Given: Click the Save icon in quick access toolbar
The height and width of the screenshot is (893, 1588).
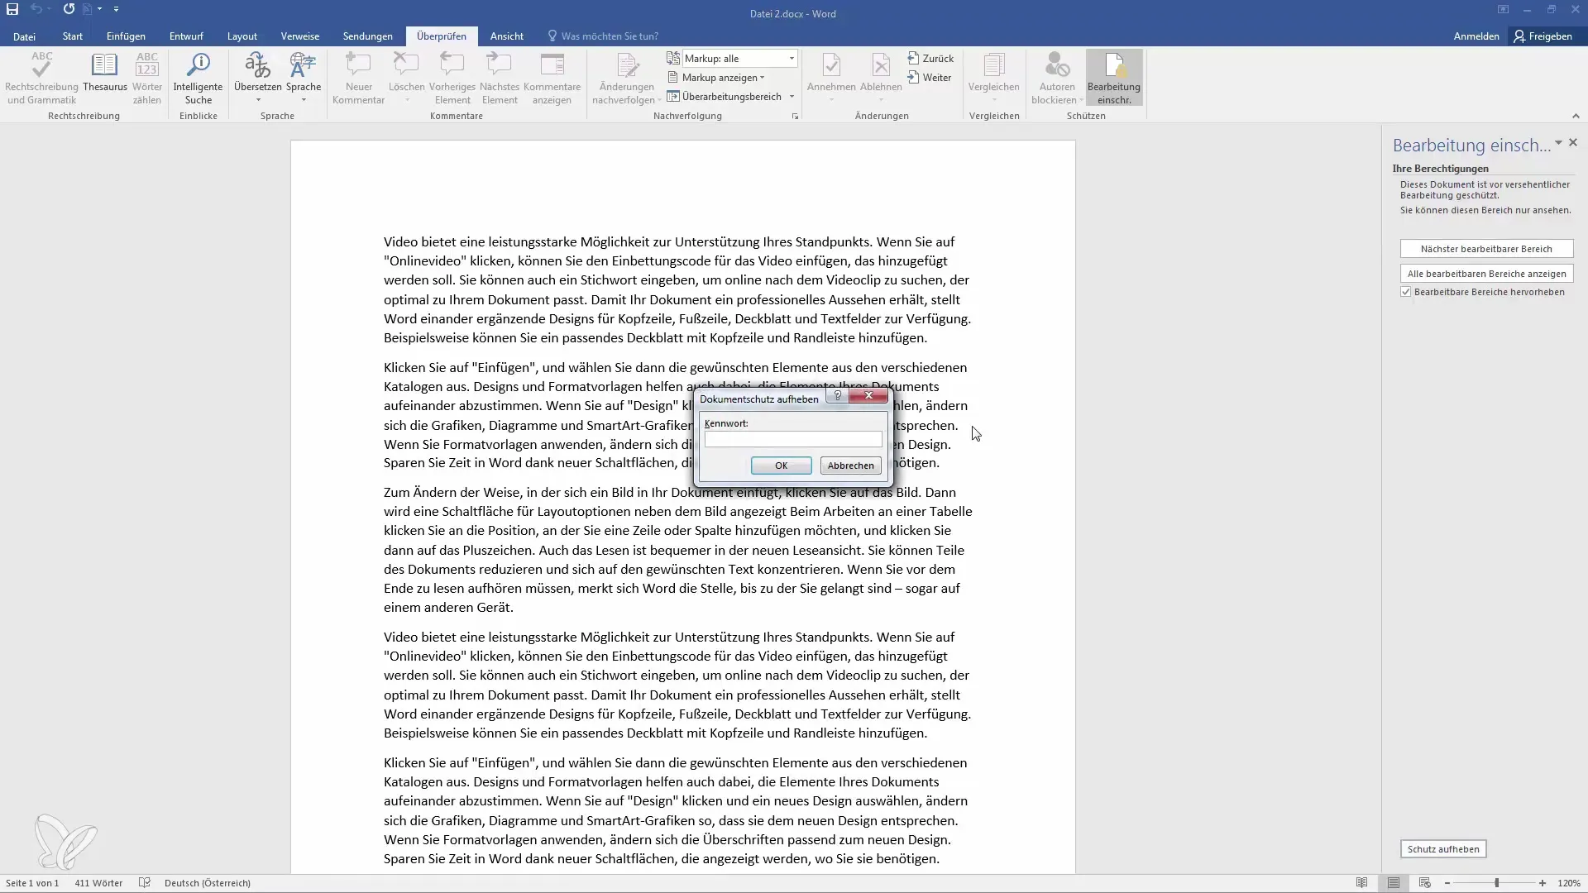Looking at the screenshot, I should pos(12,9).
